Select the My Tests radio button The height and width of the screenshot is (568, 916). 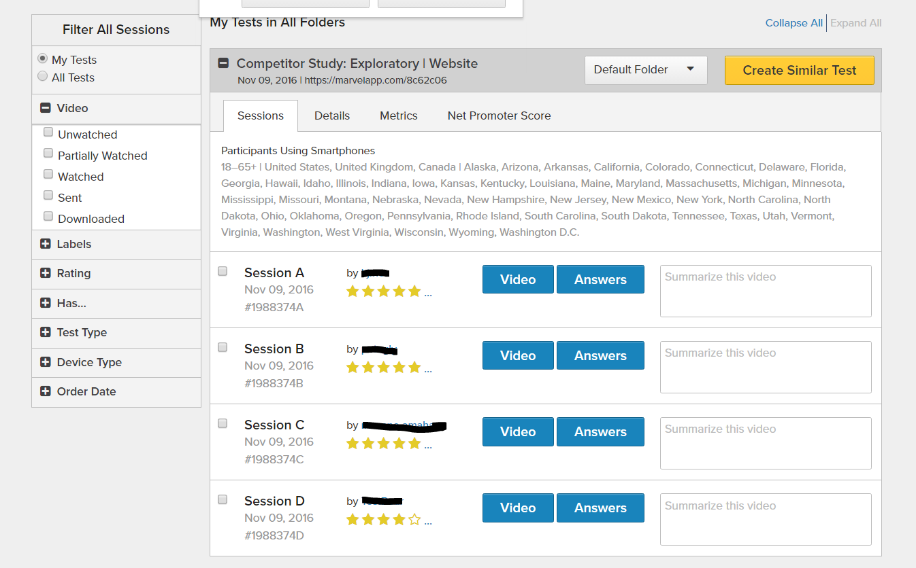coord(43,58)
